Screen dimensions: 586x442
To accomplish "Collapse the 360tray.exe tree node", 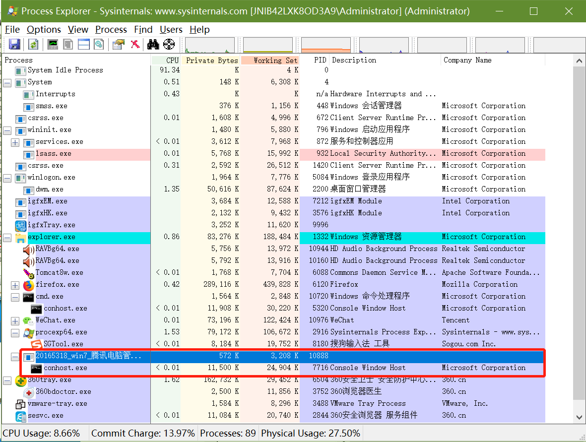I will click(x=7, y=380).
